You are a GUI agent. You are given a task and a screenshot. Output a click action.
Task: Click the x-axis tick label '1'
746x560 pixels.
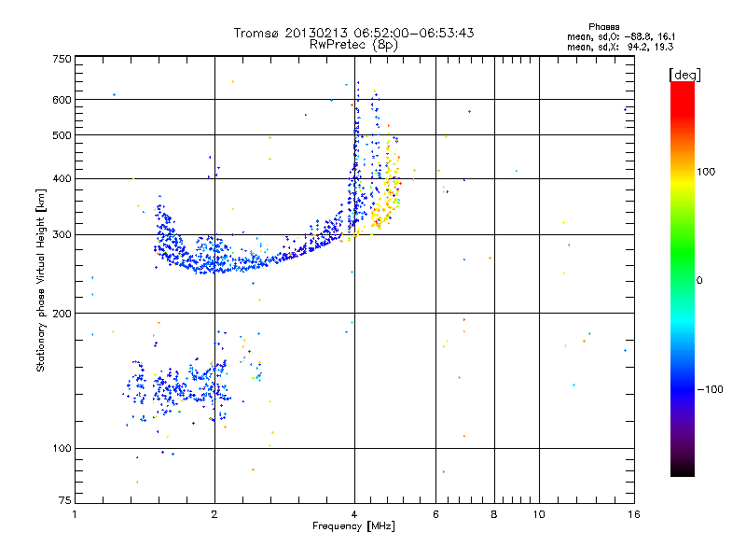(75, 514)
